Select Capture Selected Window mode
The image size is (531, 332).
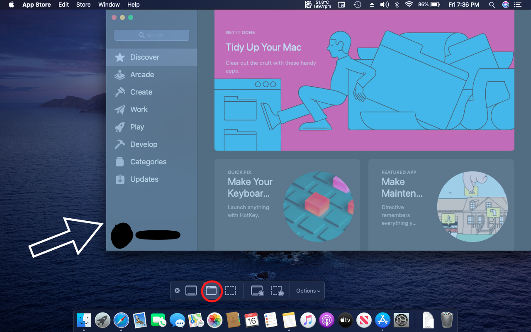click(211, 291)
